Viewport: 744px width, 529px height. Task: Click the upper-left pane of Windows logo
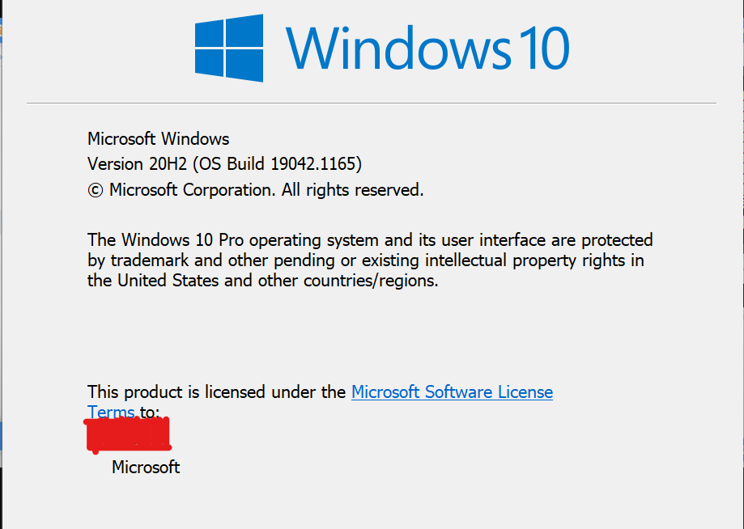click(x=209, y=32)
